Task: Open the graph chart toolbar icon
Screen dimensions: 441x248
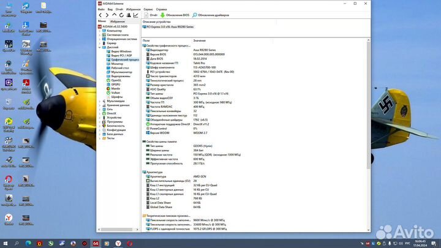Action: 135,15
